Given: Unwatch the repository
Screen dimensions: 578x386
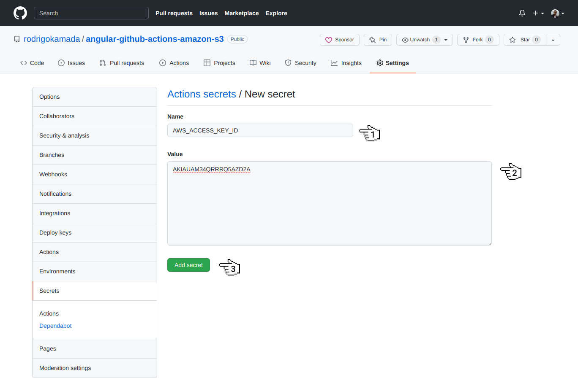Looking at the screenshot, I should [418, 39].
